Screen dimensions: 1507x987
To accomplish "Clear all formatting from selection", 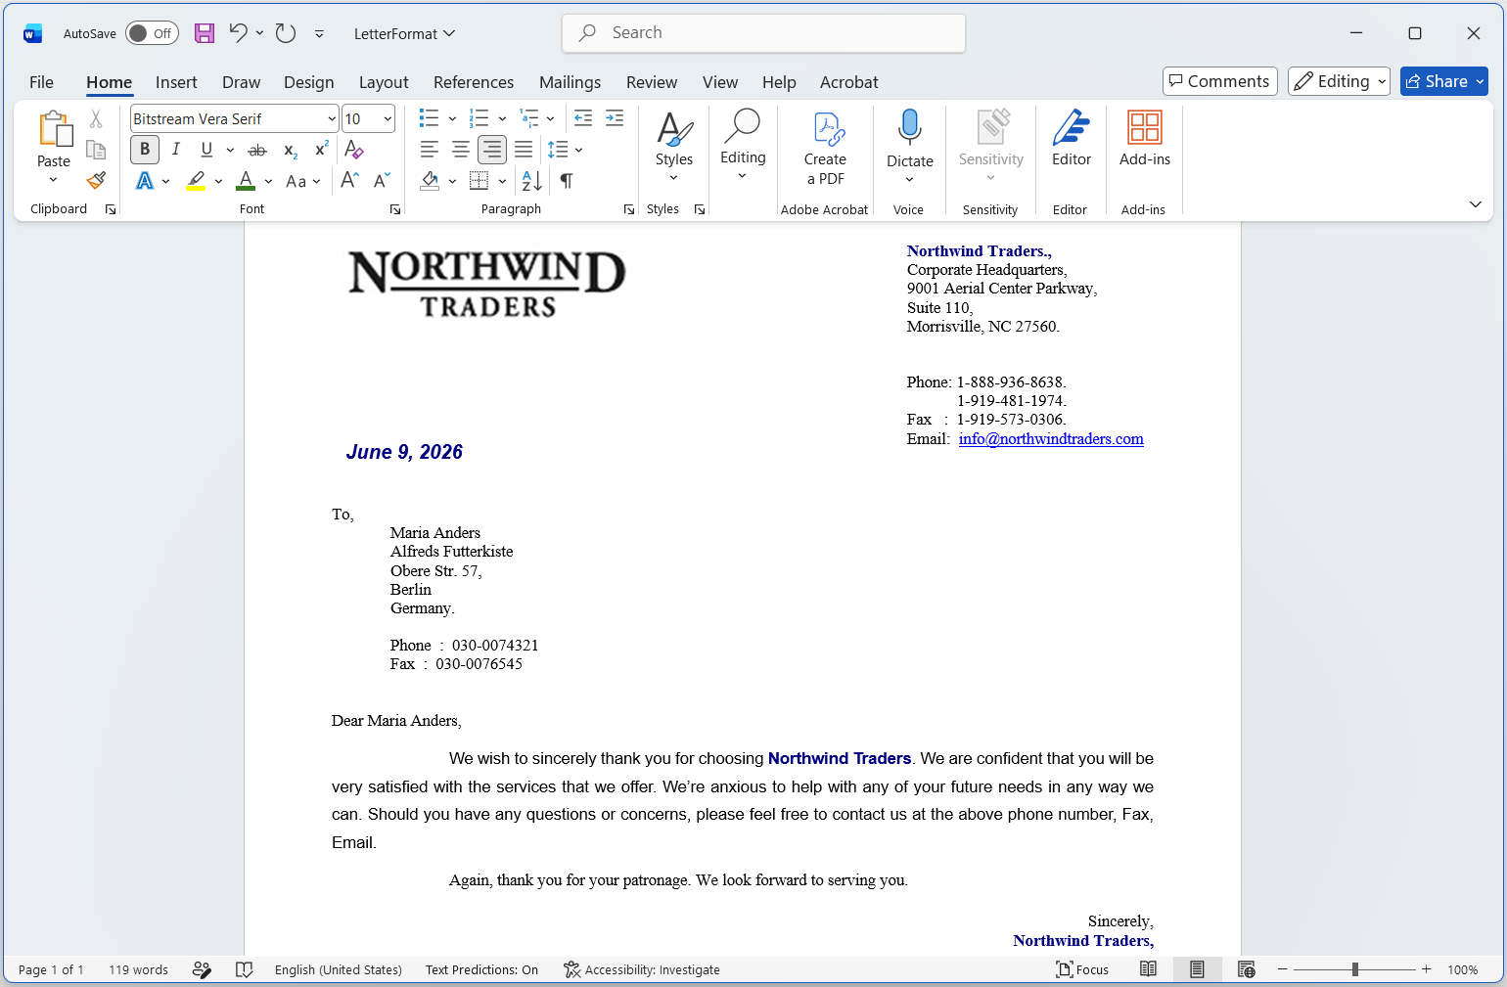I will point(354,150).
